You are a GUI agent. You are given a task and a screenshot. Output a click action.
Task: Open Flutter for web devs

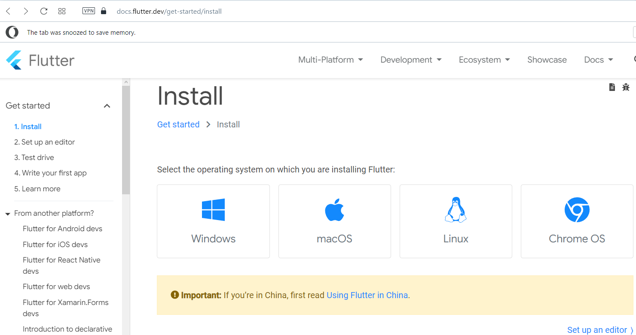pos(56,287)
